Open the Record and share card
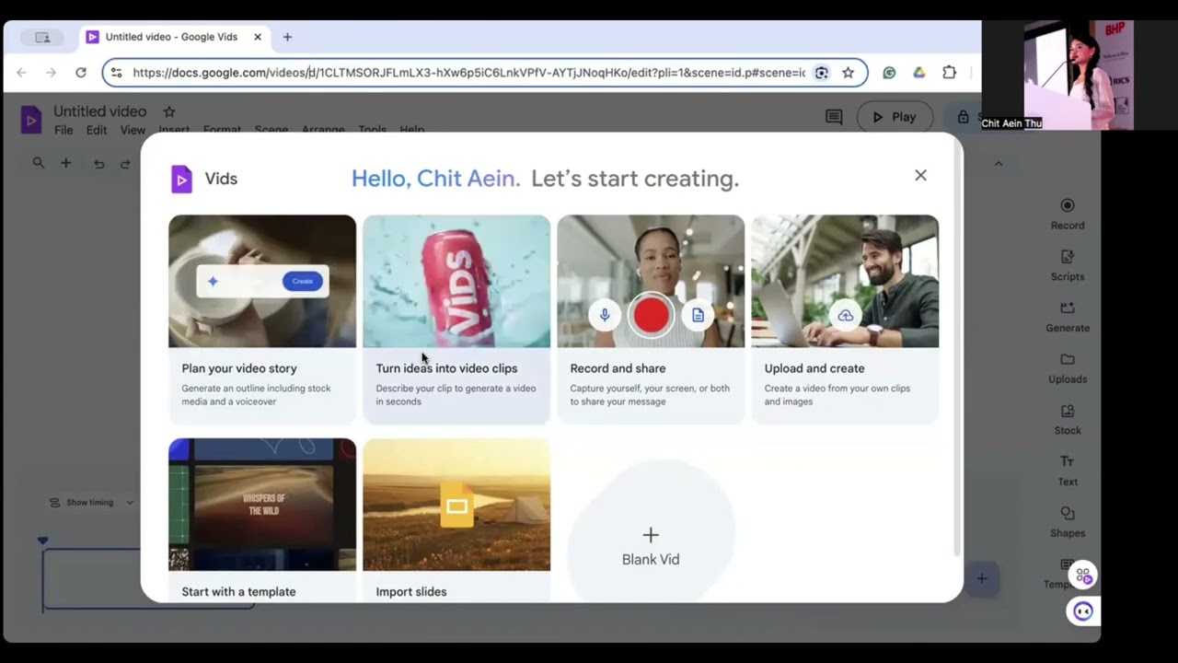The width and height of the screenshot is (1178, 663). pyautogui.click(x=651, y=319)
